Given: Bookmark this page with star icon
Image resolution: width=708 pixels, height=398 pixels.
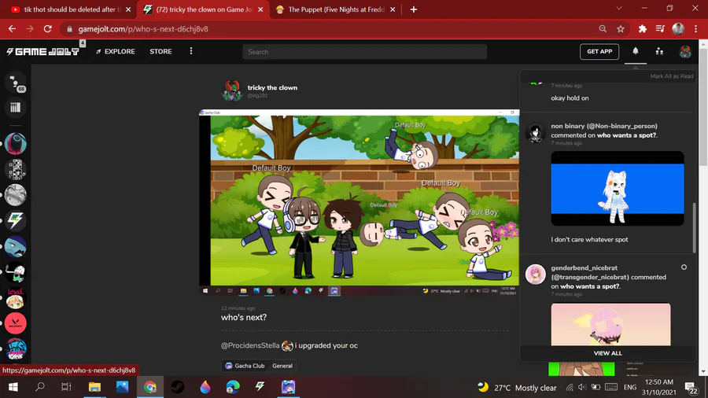Looking at the screenshot, I should pyautogui.click(x=621, y=29).
